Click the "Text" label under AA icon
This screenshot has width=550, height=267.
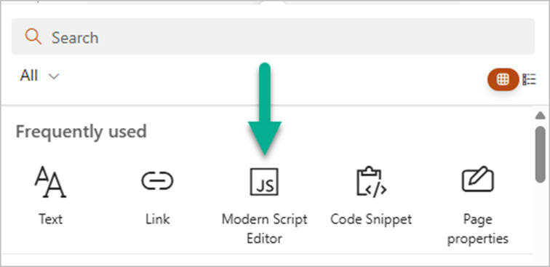[x=50, y=219]
